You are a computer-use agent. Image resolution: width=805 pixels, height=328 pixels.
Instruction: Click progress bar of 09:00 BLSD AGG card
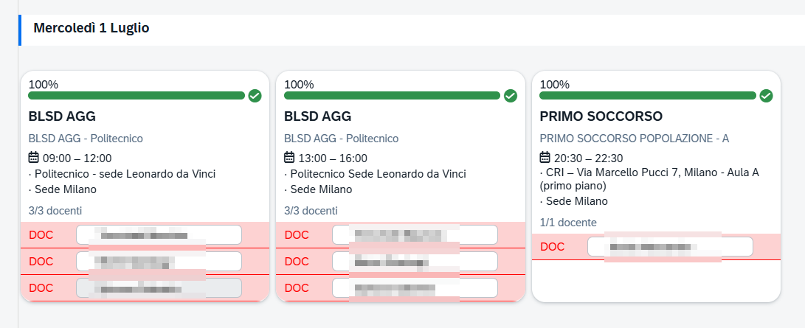point(137,95)
